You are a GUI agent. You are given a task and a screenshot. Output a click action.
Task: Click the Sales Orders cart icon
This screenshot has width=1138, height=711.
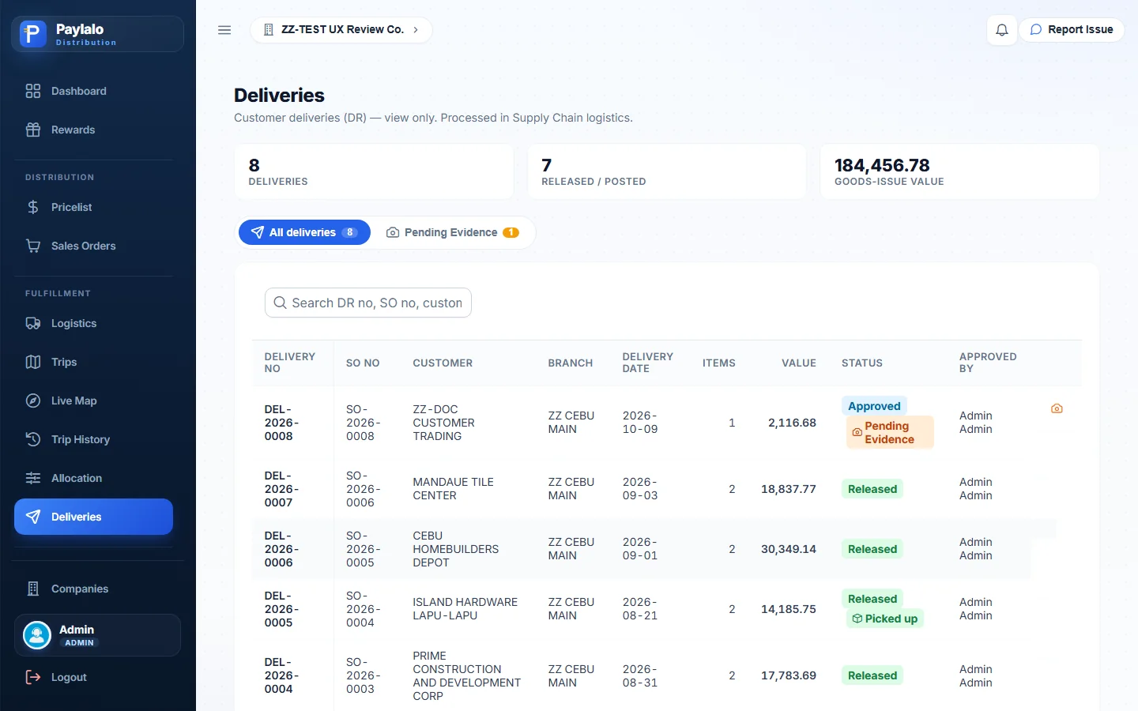(33, 246)
